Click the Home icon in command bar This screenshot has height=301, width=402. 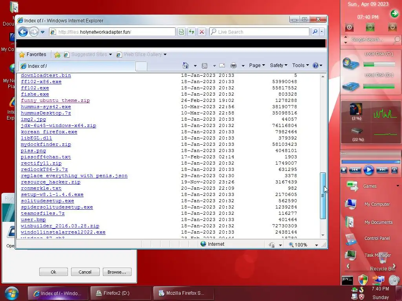tap(186, 65)
